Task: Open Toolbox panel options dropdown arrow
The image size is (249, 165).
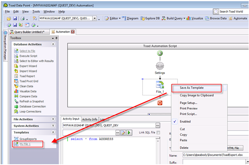Action: point(53,38)
